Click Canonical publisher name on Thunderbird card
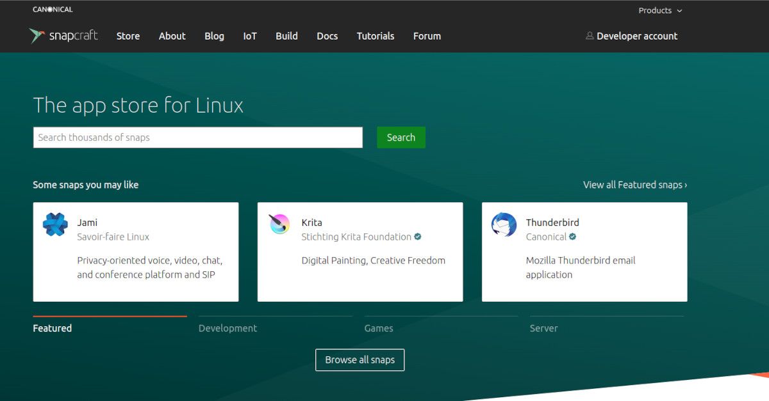The width and height of the screenshot is (769, 401). click(546, 237)
